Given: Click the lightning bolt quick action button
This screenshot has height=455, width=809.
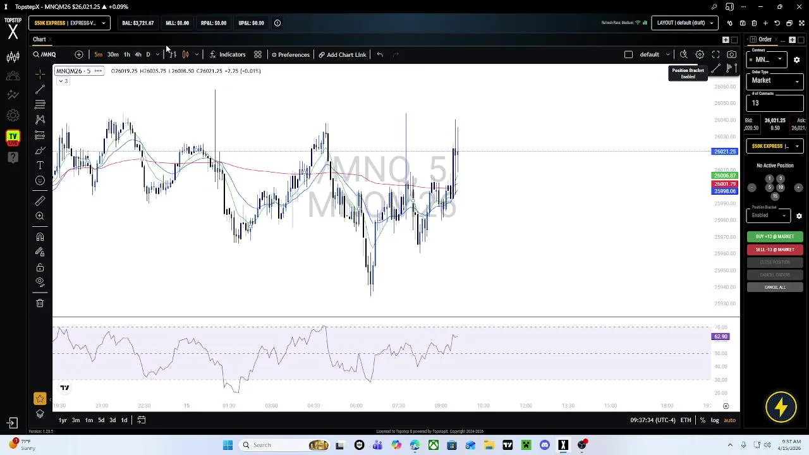Looking at the screenshot, I should [781, 408].
